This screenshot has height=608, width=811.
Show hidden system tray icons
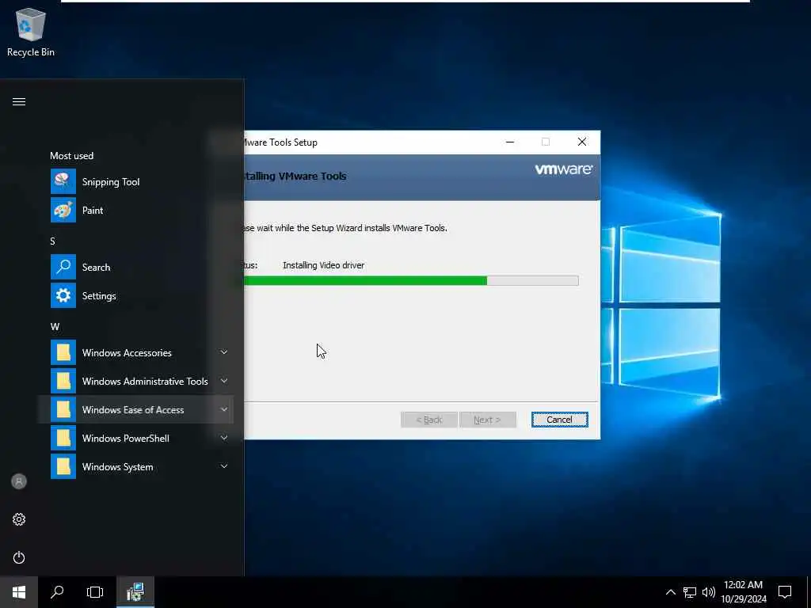(670, 592)
